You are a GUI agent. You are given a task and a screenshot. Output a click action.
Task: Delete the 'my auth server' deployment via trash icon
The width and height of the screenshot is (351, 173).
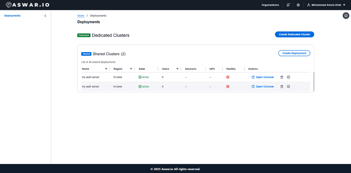tap(282, 86)
